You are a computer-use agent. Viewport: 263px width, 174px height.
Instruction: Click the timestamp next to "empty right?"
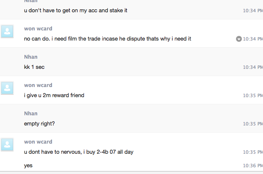click(253, 124)
